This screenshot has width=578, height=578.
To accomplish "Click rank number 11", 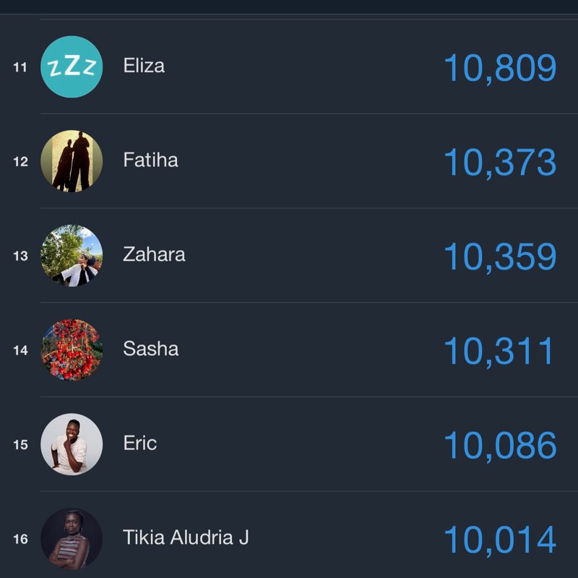I will (x=20, y=67).
